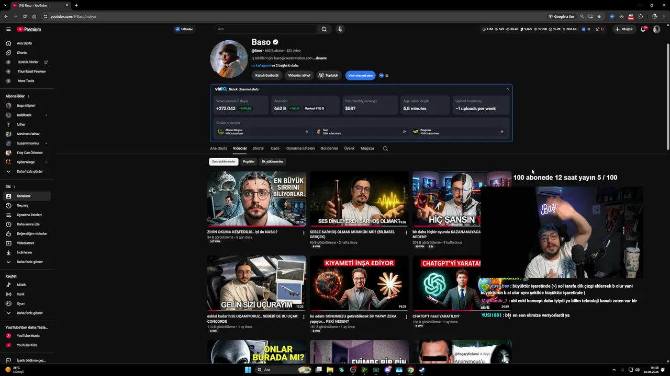
Task: Click the YouTube Premium logo
Action: click(x=29, y=29)
